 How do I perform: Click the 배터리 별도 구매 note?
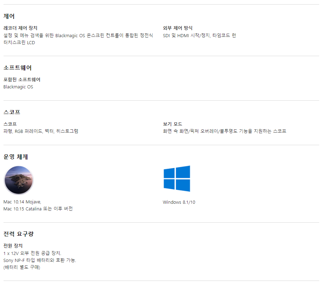22,267
